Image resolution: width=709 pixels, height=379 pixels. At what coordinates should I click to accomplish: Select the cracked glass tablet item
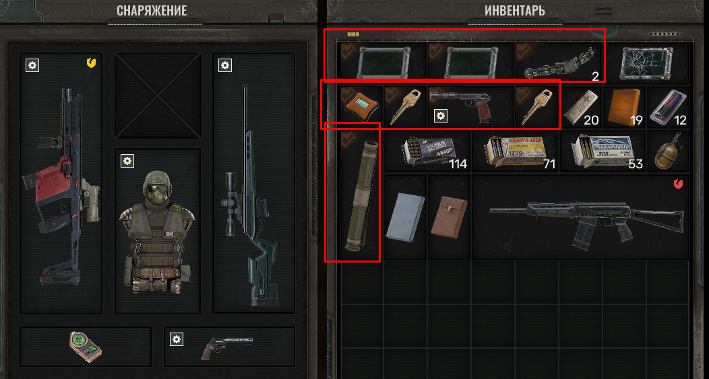click(x=646, y=63)
